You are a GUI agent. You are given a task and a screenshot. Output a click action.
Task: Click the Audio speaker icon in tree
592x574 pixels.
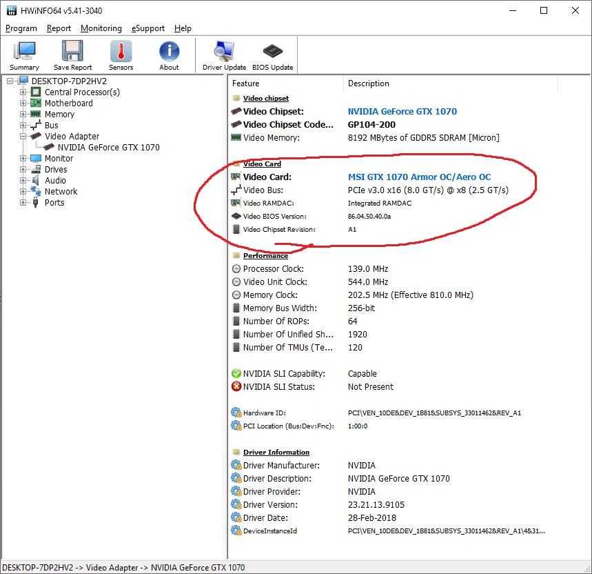tap(35, 180)
